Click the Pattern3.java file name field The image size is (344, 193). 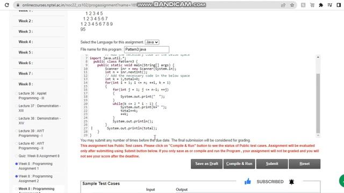pos(147,49)
